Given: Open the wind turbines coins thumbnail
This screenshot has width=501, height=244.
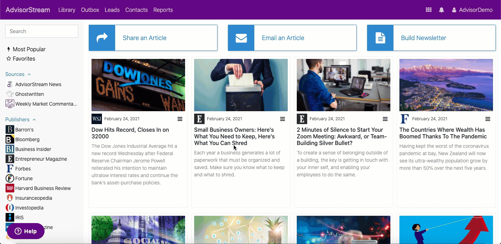Looking at the screenshot, I should pos(241,229).
